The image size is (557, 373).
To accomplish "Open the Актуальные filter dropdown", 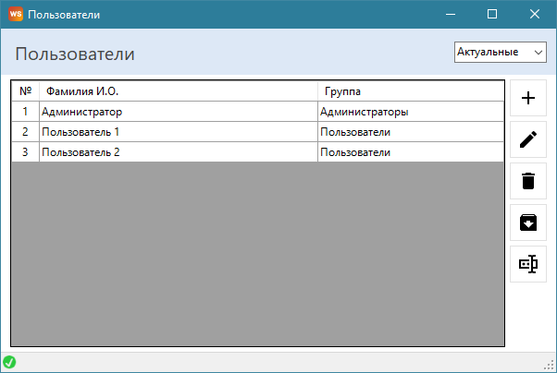I will tap(501, 53).
